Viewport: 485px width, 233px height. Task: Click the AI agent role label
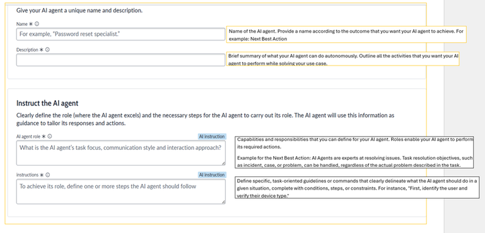point(28,136)
